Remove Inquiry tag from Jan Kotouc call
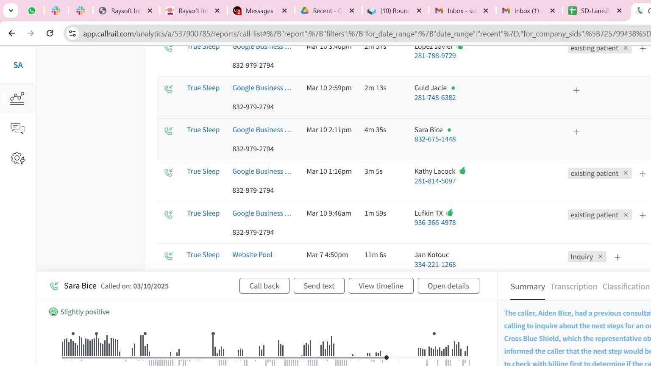The image size is (651, 366). pos(600,257)
